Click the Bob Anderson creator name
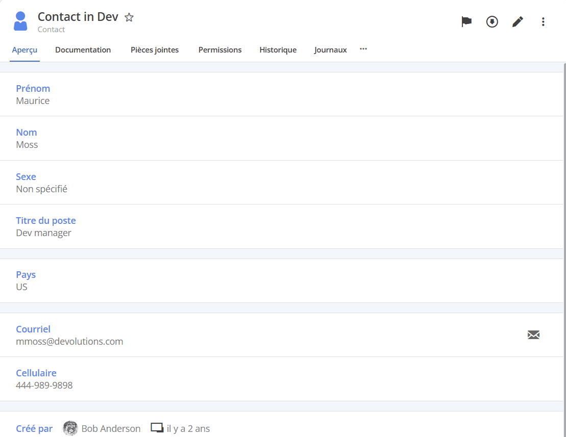 (x=111, y=429)
